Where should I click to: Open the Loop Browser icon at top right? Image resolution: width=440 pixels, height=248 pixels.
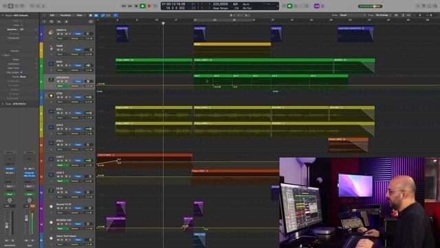[429, 6]
